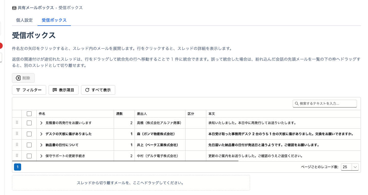Go to page 1 in pager
Viewport: 368px width, 195px height.
click(18, 167)
